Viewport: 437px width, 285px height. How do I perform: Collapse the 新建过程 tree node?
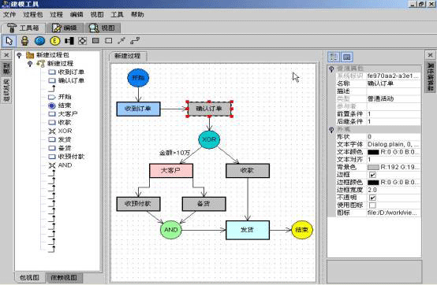30,64
